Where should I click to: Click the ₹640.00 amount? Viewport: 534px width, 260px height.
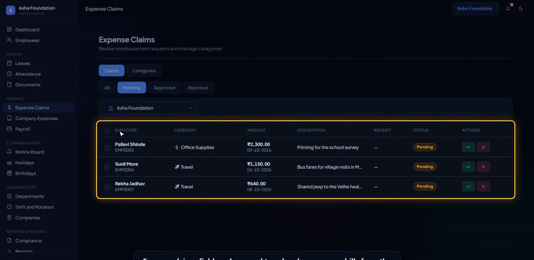pyautogui.click(x=256, y=184)
